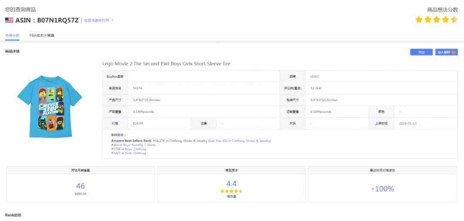Click the $689.54 revenue figure under 46

coord(80,194)
